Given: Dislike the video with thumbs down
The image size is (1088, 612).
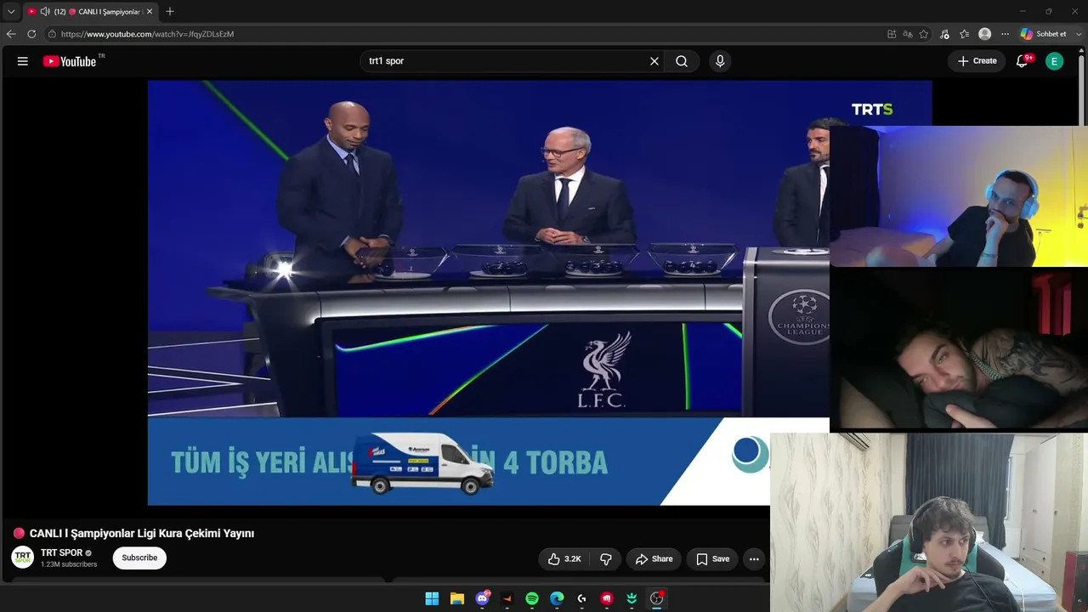Looking at the screenshot, I should tap(606, 558).
